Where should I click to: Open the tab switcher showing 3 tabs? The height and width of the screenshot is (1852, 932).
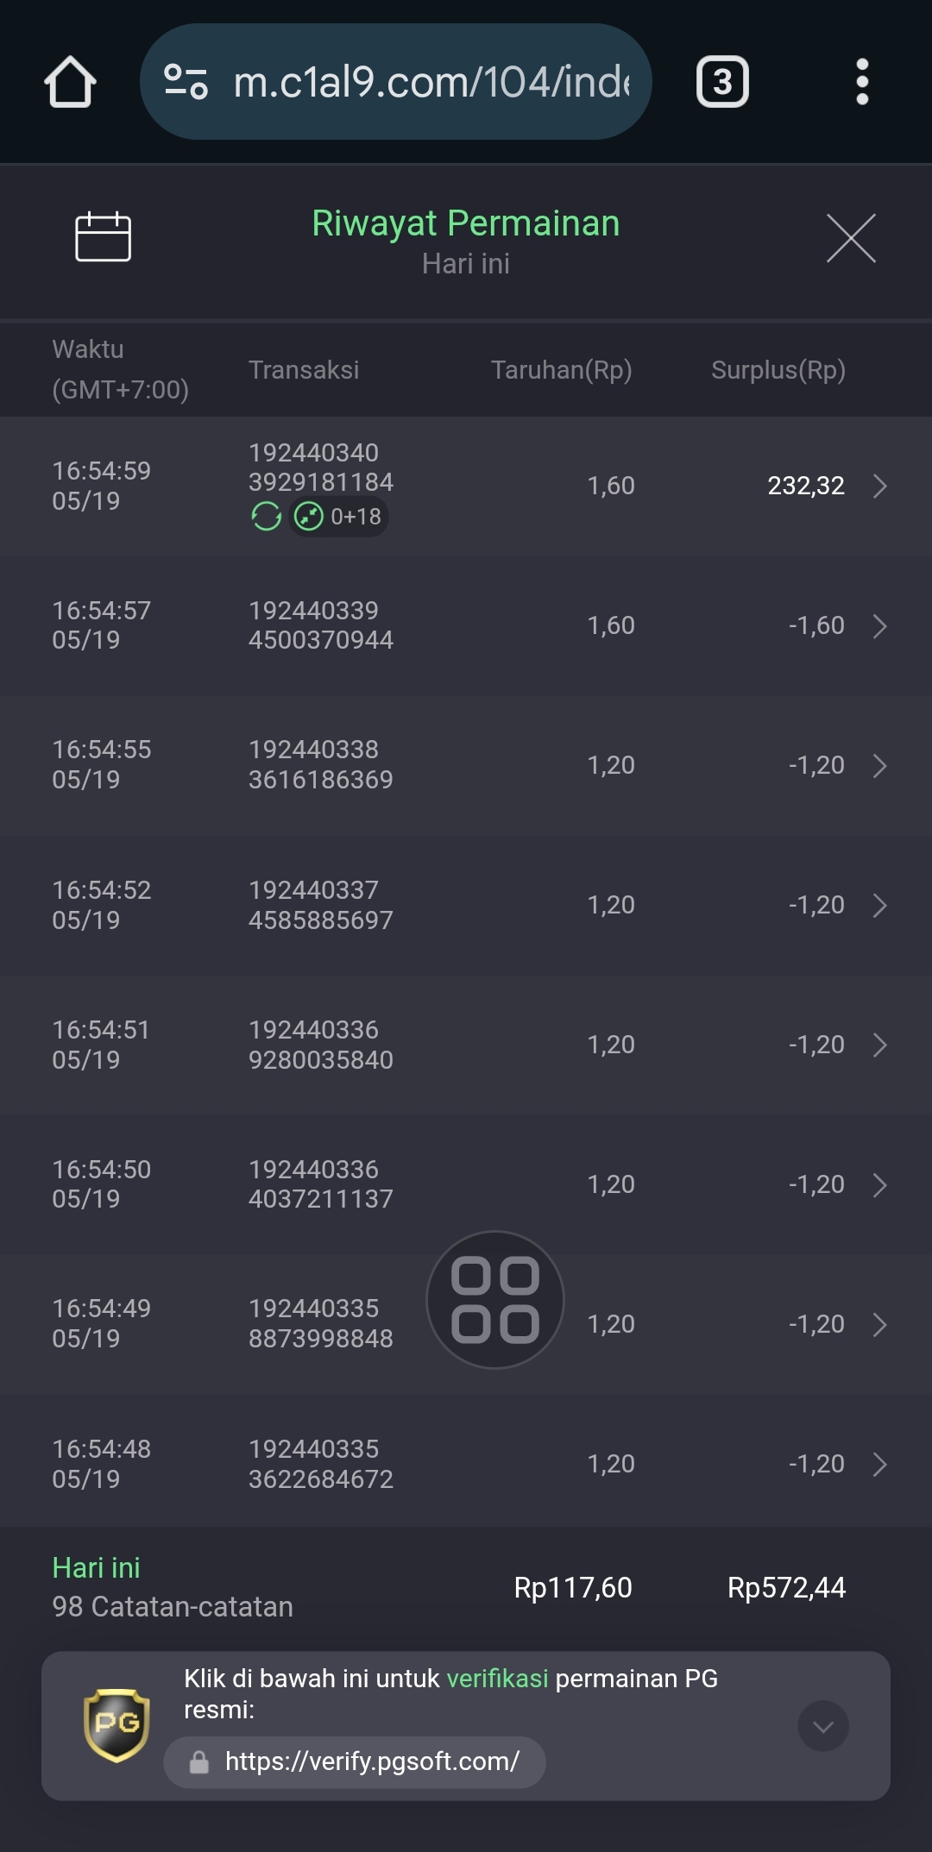[722, 82]
